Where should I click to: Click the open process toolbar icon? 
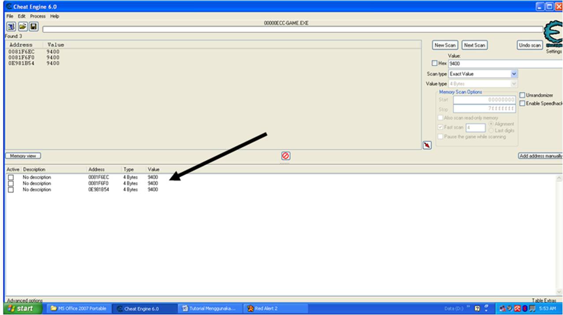tap(11, 27)
